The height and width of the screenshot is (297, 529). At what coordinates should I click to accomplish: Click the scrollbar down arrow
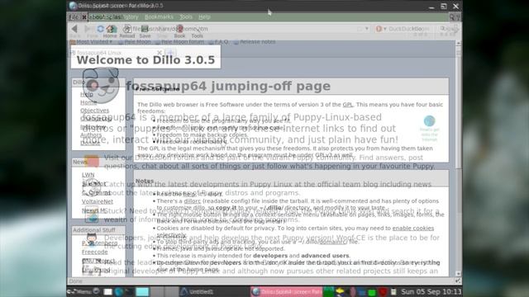click(x=458, y=274)
